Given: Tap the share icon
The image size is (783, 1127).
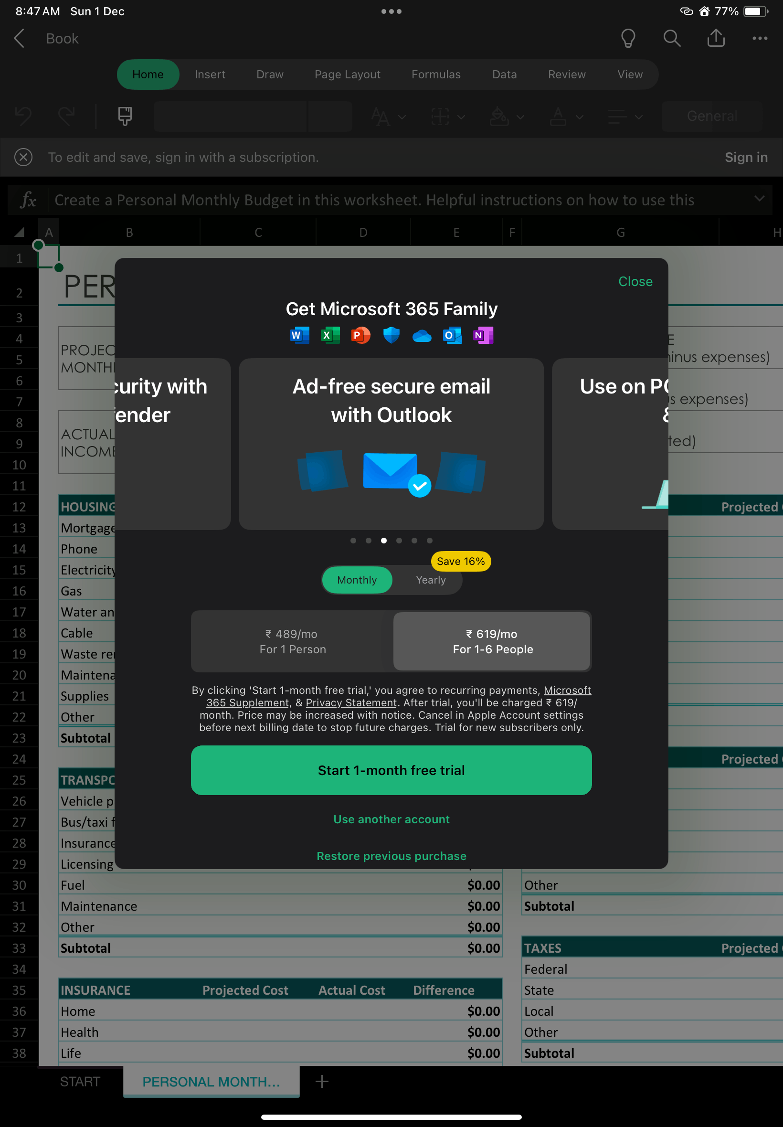Looking at the screenshot, I should coord(716,38).
